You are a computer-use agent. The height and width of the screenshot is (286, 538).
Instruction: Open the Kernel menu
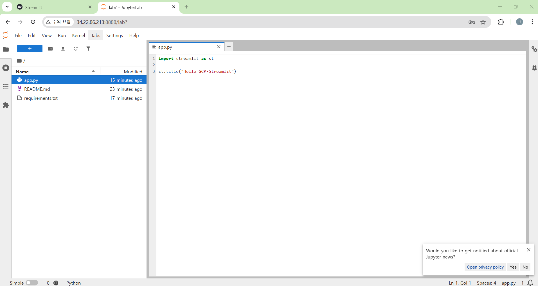78,35
